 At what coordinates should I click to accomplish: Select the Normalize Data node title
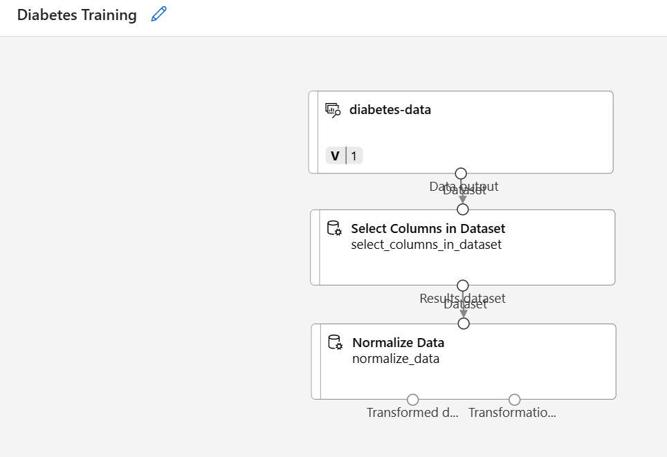398,342
